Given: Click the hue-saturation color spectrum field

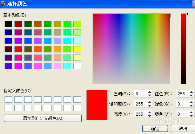Looking at the screenshot, I should coord(132,49).
